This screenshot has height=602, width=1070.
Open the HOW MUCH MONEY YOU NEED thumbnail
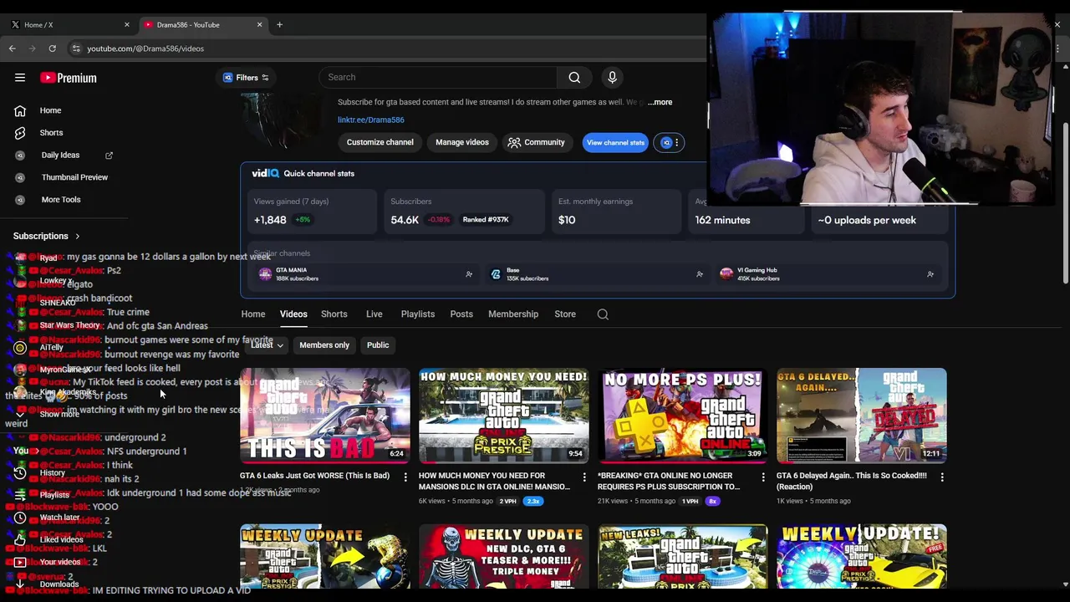click(504, 416)
